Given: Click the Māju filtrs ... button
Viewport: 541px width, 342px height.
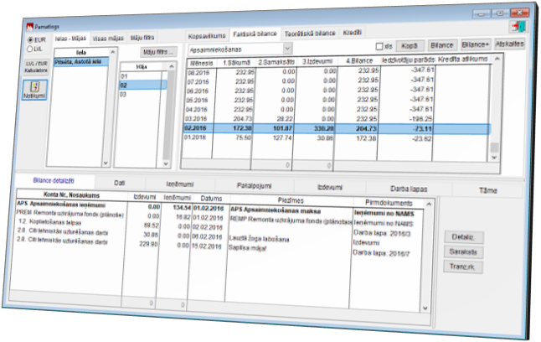Looking at the screenshot, I should tap(157, 52).
